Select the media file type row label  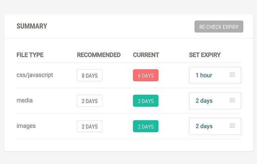[24, 100]
